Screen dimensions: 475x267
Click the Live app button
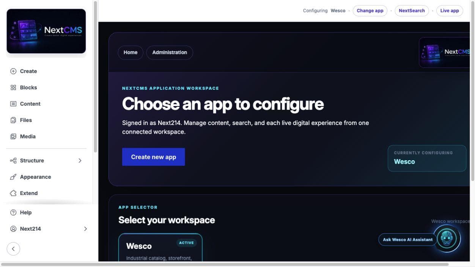[450, 11]
